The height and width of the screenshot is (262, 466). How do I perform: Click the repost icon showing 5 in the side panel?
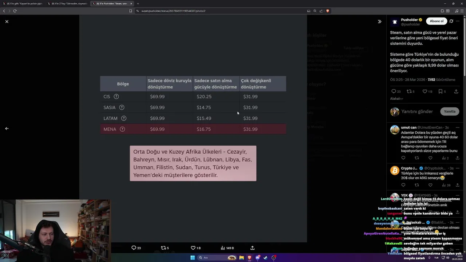click(410, 91)
